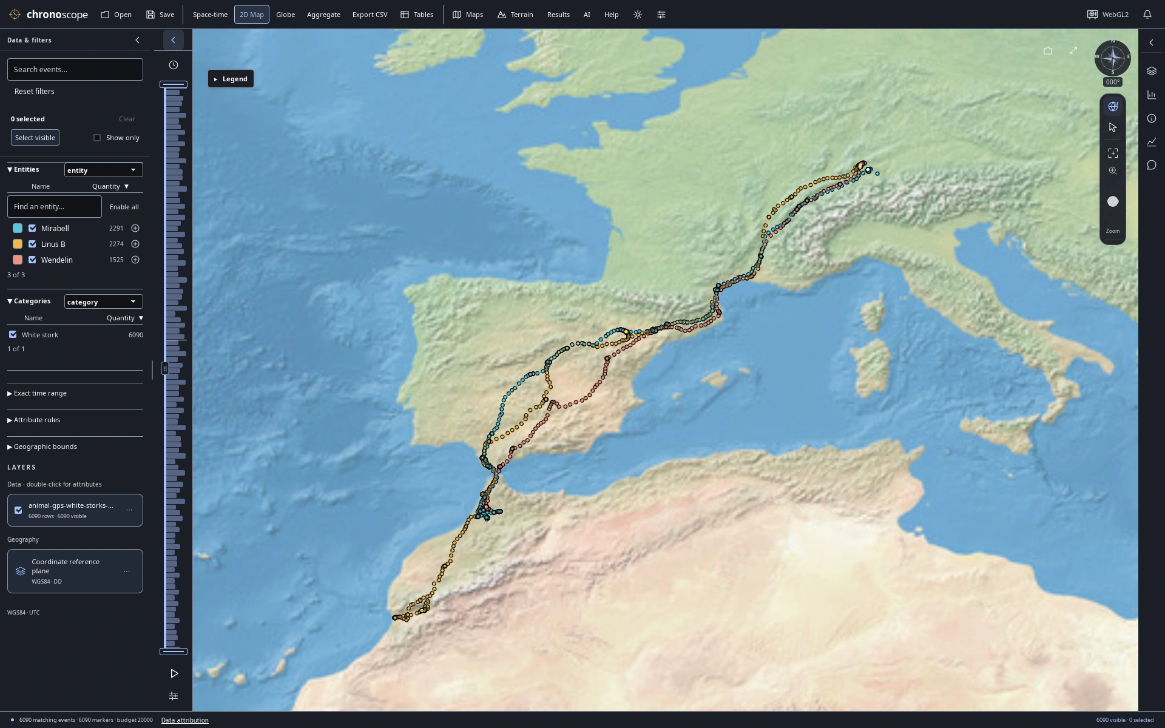Isolate Mirabell with its target icon
The image size is (1165, 728).
tap(135, 228)
